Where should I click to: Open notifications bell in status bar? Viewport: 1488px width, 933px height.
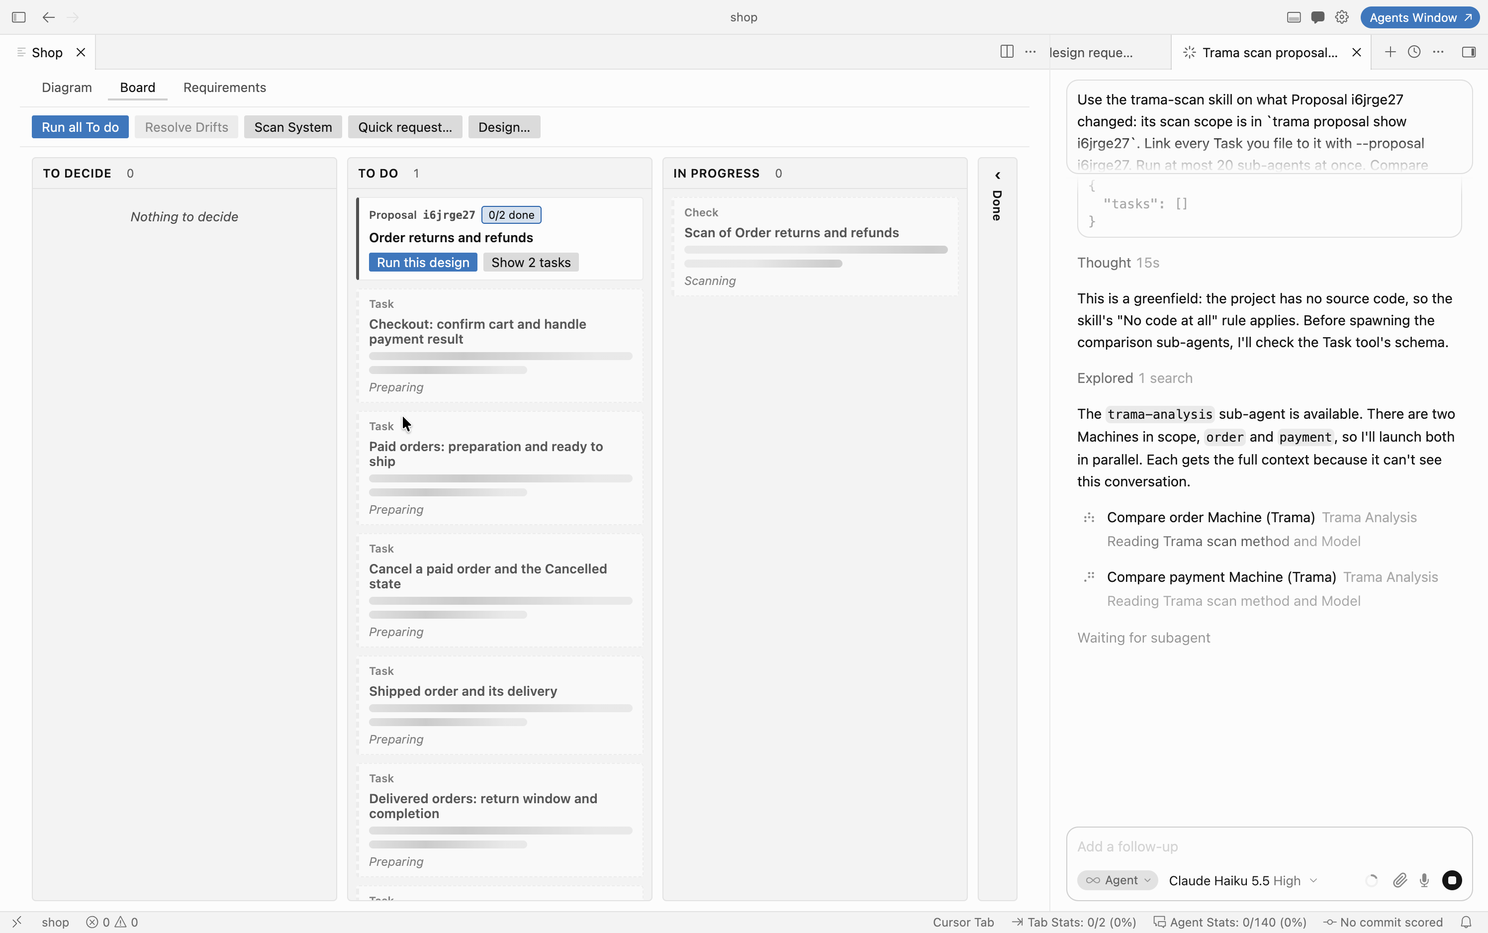[x=1467, y=922]
